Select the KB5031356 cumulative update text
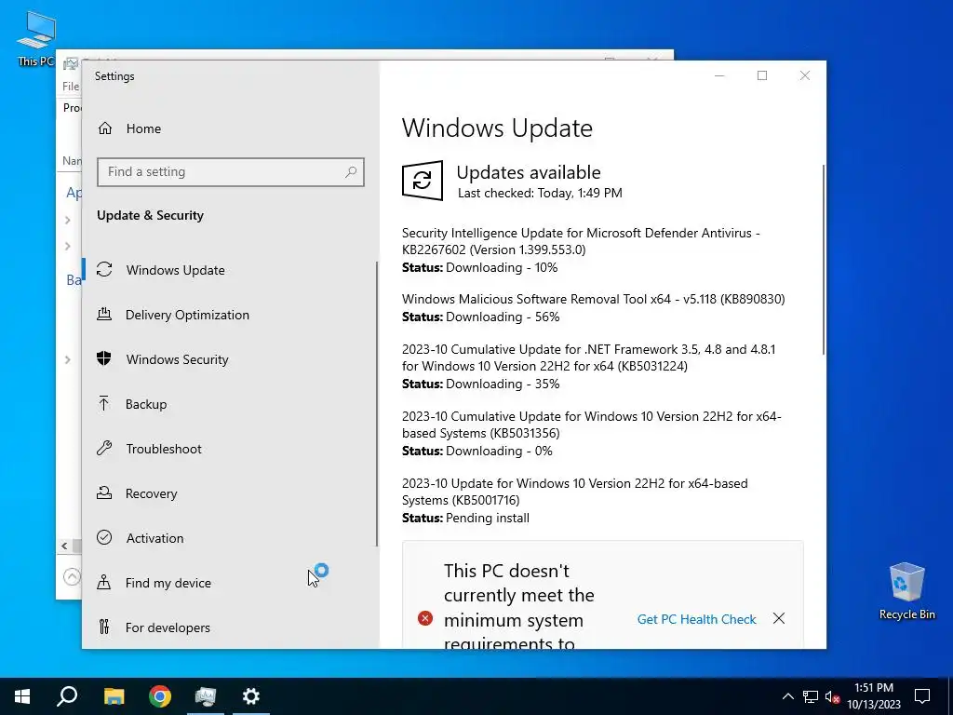The height and width of the screenshot is (715, 953). pos(591,425)
